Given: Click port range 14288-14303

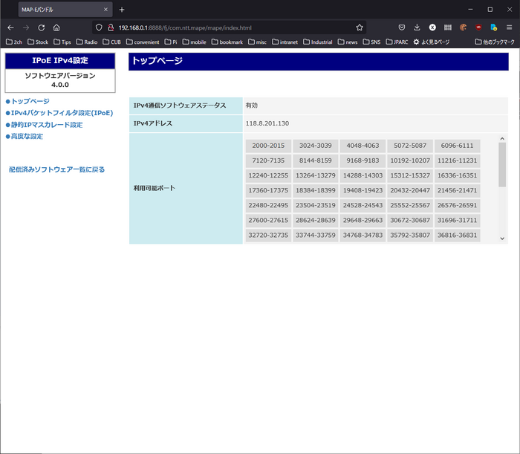Looking at the screenshot, I should pyautogui.click(x=363, y=175).
